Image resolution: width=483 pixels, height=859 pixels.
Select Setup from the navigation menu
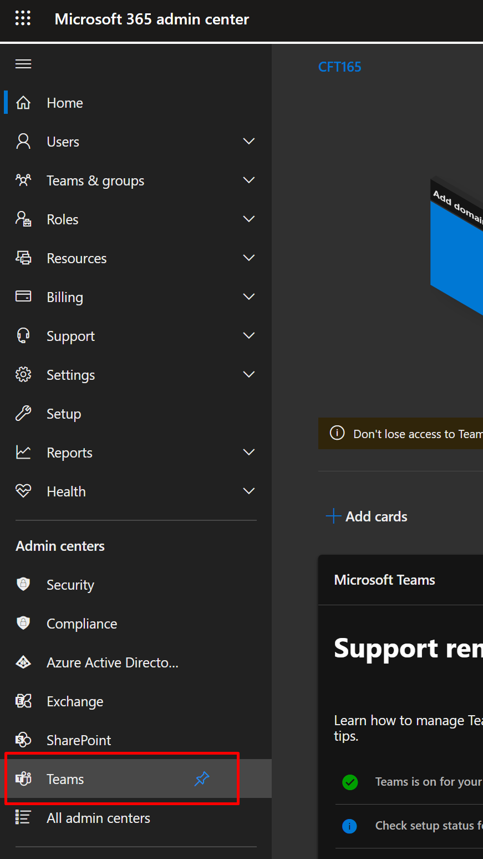point(64,413)
